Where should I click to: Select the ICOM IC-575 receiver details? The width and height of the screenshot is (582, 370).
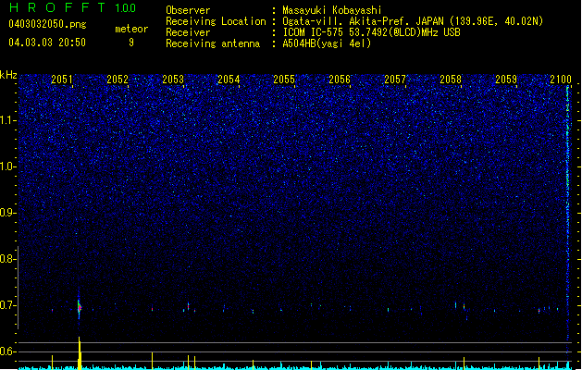[x=371, y=32]
